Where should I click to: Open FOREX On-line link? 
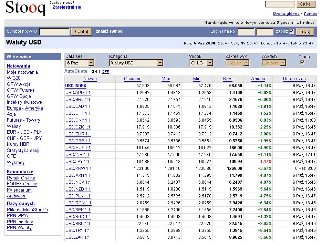click(22, 184)
